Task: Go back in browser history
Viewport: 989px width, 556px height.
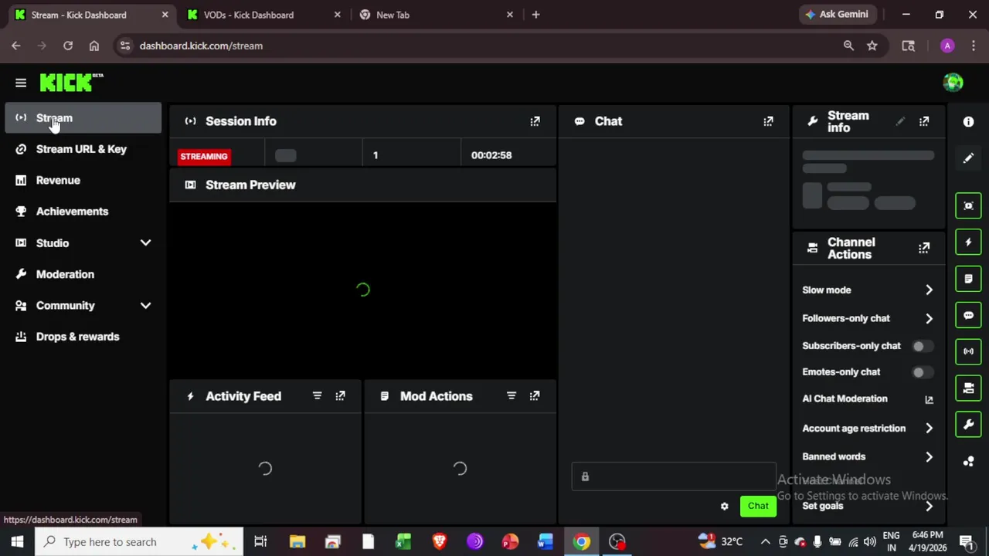Action: (x=16, y=46)
